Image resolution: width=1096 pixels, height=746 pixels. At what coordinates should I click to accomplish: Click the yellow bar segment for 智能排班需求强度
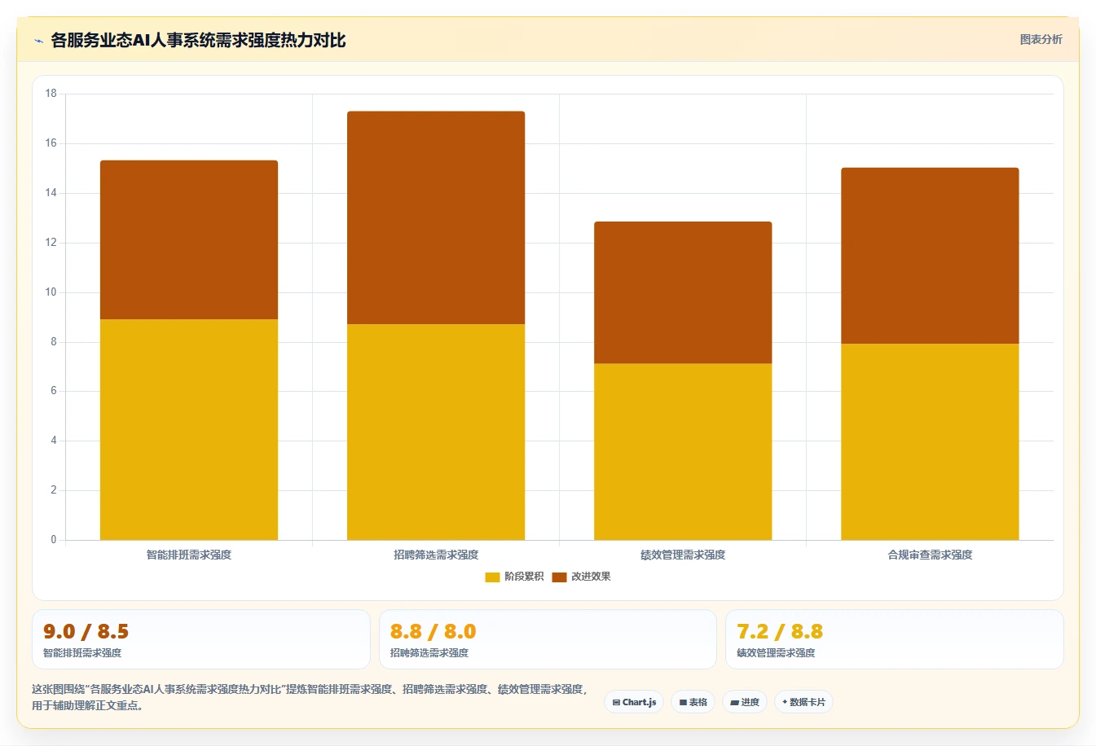coord(189,429)
